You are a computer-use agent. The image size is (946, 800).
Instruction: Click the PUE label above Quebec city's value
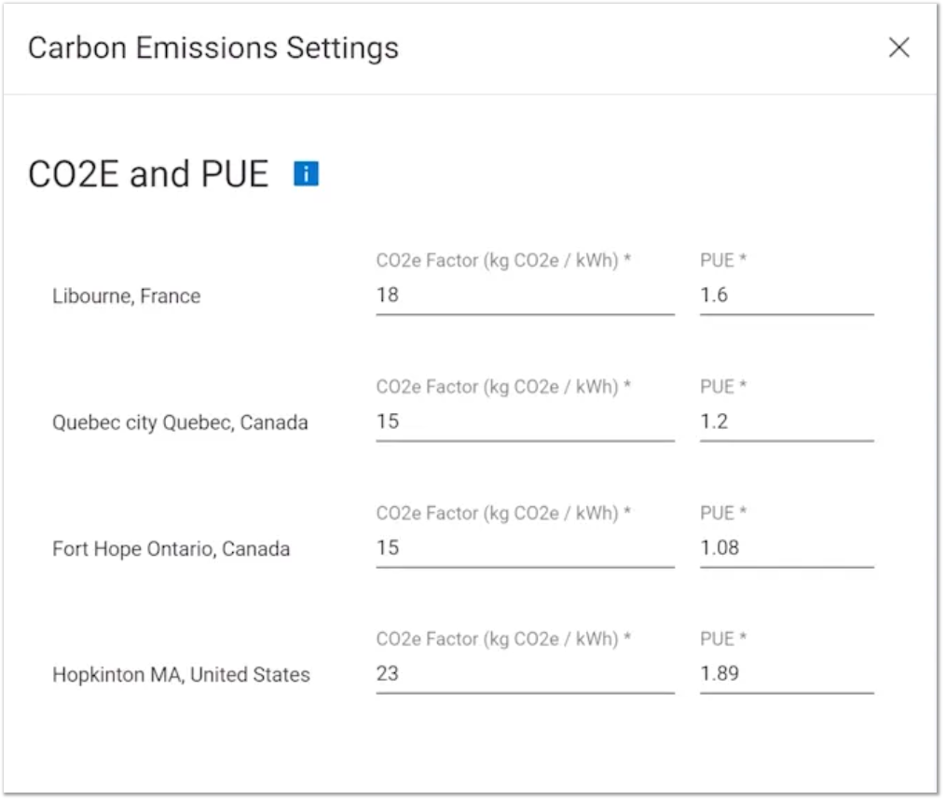(x=724, y=387)
